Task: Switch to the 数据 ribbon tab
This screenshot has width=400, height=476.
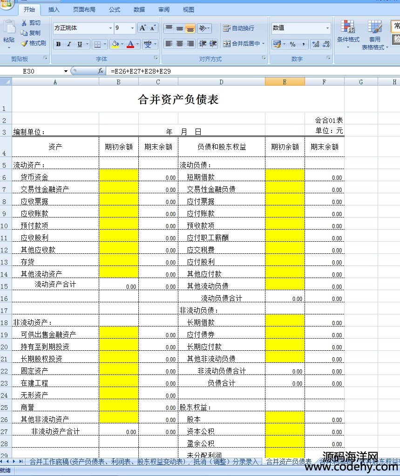Action: pyautogui.click(x=139, y=10)
